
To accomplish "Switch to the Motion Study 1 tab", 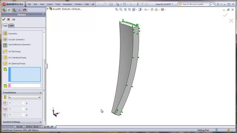I will pyautogui.click(x=33, y=127).
